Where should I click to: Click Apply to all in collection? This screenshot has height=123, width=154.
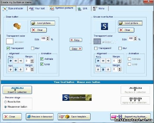click(x=135, y=100)
